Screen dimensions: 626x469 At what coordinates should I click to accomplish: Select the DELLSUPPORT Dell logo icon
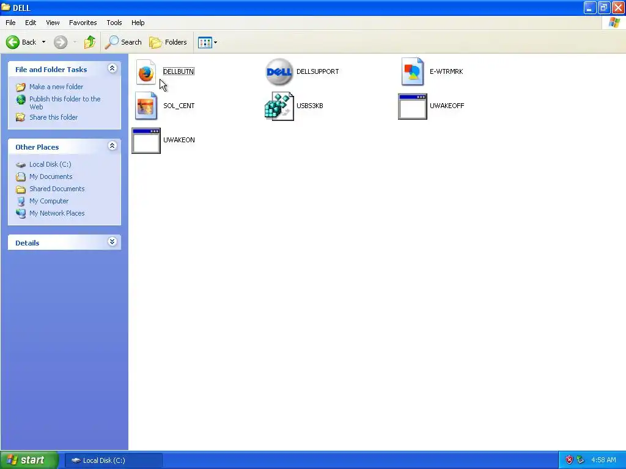(279, 72)
